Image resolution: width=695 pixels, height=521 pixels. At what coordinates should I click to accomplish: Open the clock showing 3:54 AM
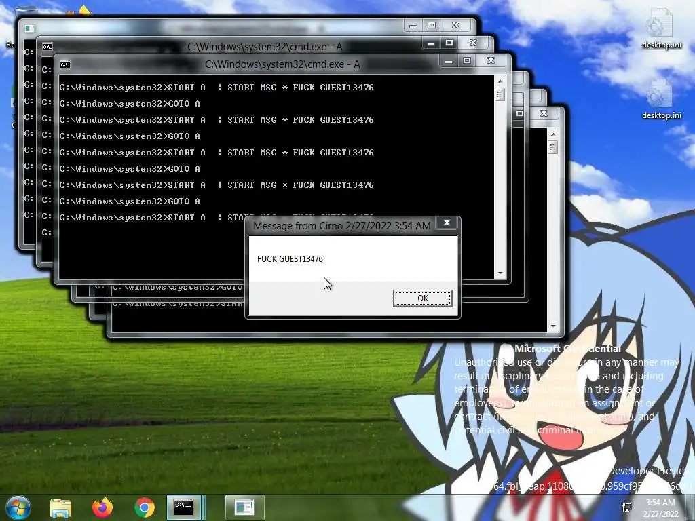tap(660, 508)
